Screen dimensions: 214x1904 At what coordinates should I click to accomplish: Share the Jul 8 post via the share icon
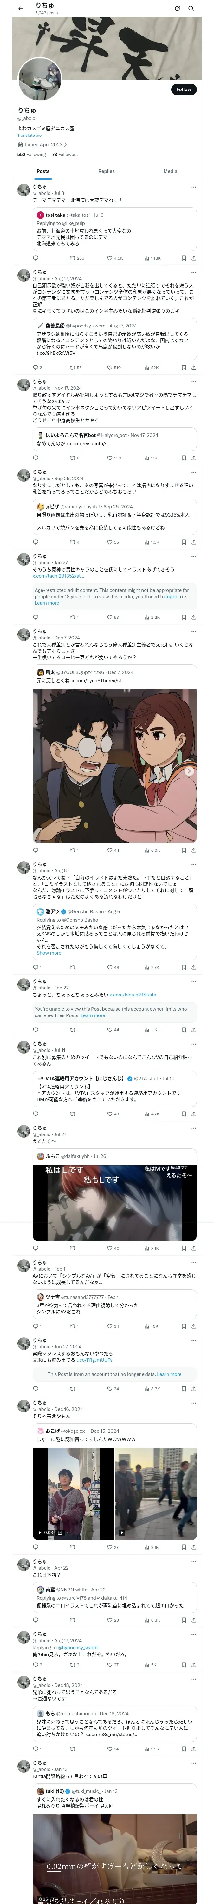point(194,258)
